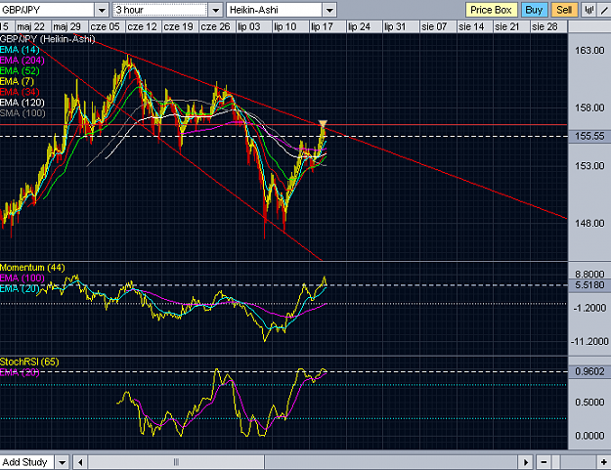Image resolution: width=611 pixels, height=470 pixels.
Task: Click the scroll right arrow button
Action: click(x=526, y=462)
